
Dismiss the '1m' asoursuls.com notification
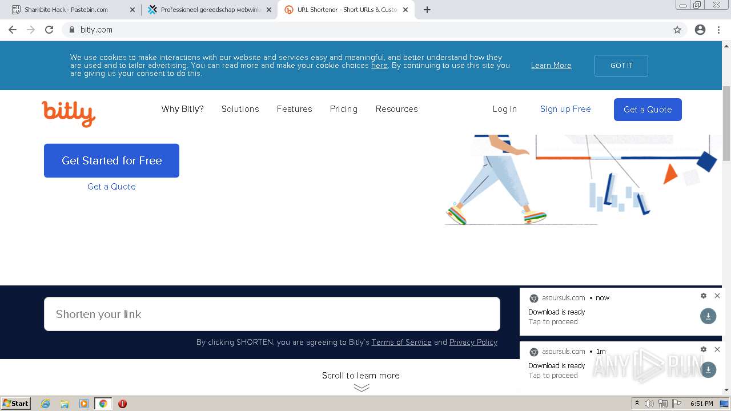coord(717,349)
